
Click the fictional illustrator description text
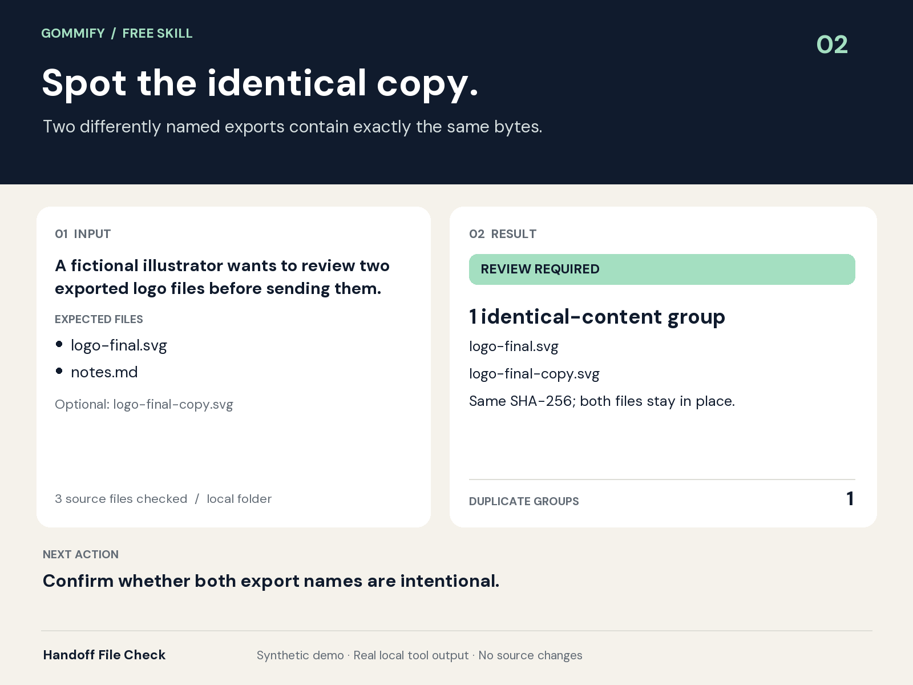tap(223, 277)
